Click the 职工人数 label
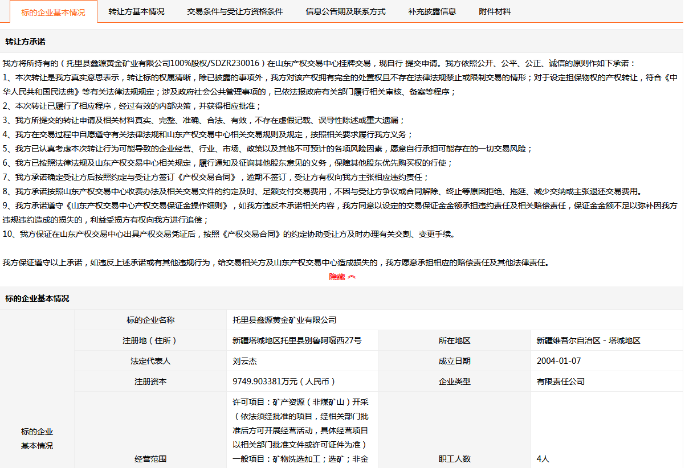The width and height of the screenshot is (685, 468). point(455,459)
